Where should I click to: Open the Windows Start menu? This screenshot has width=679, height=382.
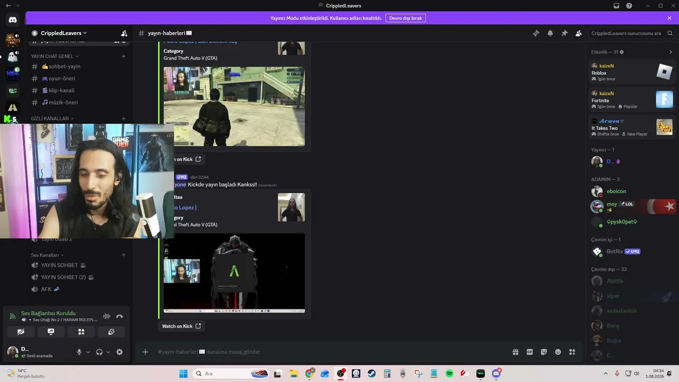coord(184,374)
